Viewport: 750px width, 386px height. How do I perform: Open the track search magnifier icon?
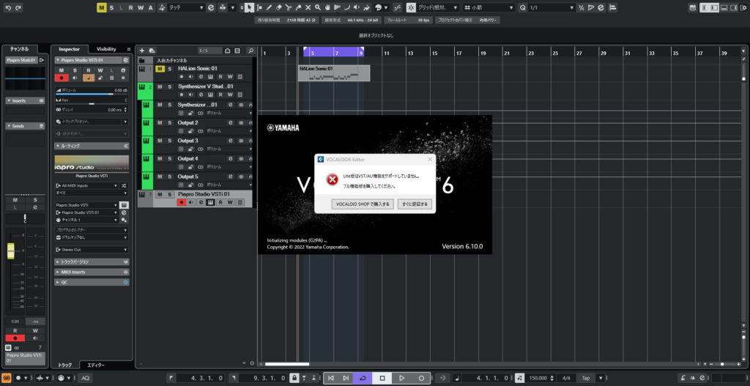click(x=250, y=50)
